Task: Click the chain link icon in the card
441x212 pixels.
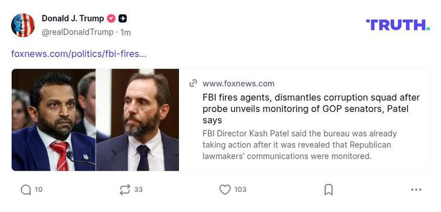Action: pos(193,83)
